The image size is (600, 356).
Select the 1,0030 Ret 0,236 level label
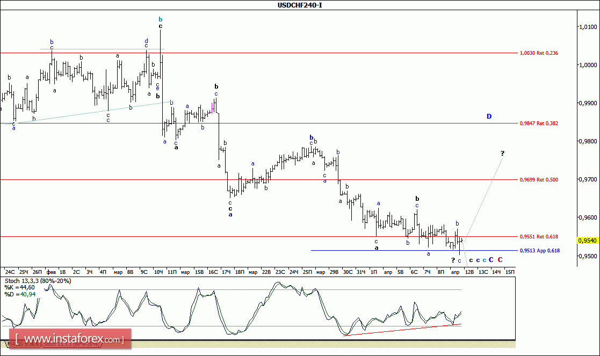539,53
